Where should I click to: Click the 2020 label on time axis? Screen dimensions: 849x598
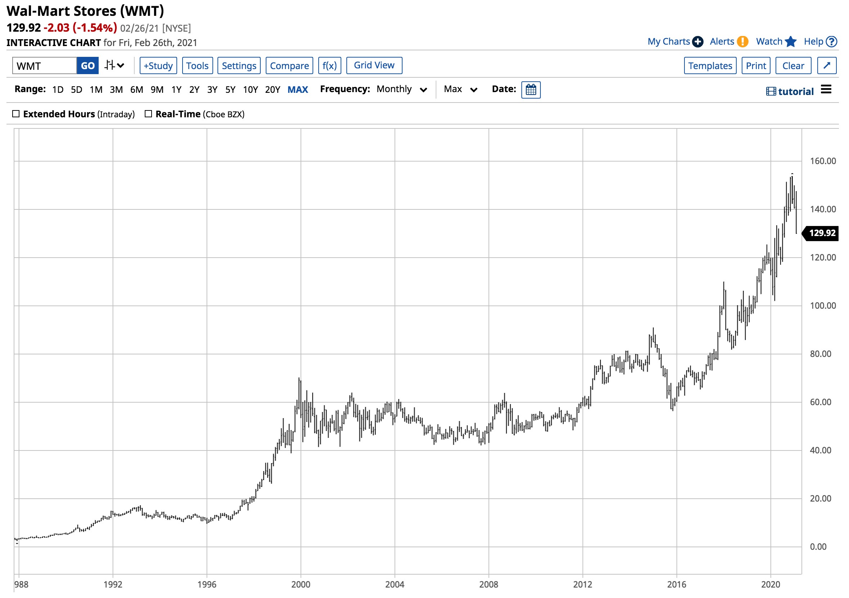pyautogui.click(x=771, y=584)
